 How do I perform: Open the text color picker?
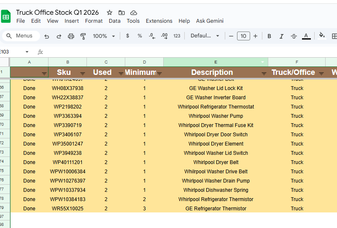pyautogui.click(x=306, y=36)
